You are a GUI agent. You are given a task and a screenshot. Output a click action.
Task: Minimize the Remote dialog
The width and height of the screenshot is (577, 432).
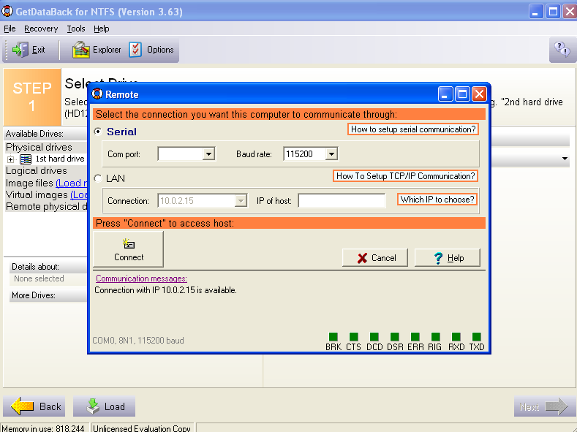(x=445, y=94)
